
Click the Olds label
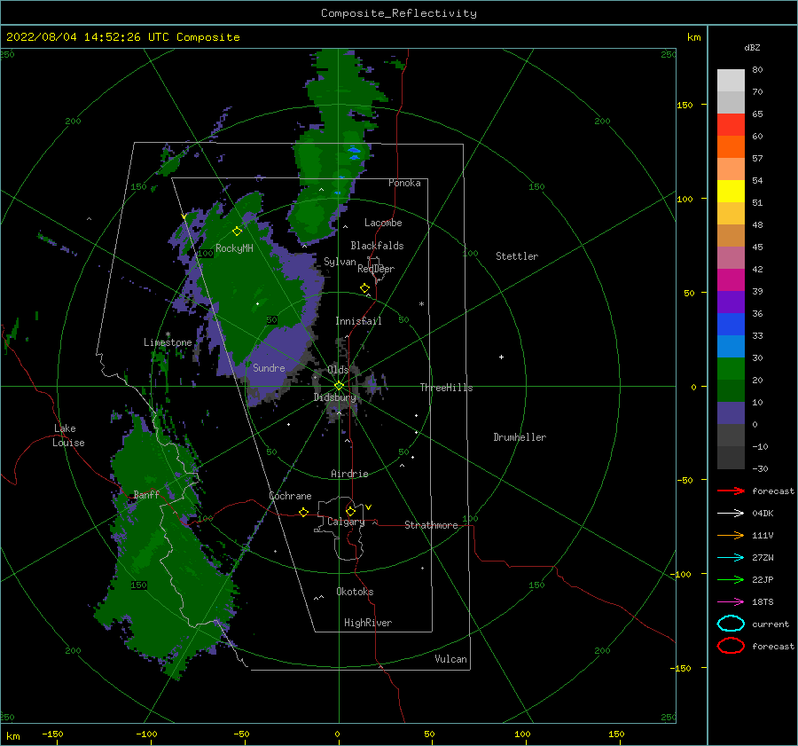tap(338, 369)
